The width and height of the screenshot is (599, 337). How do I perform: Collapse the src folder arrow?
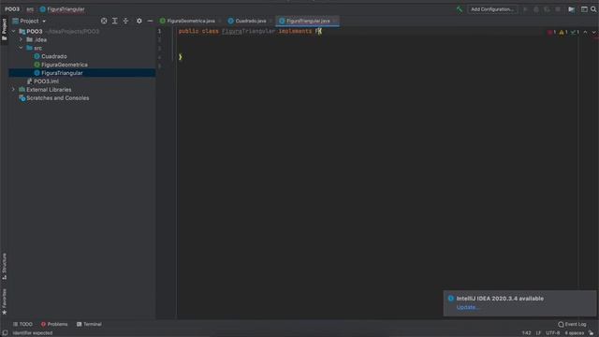click(x=21, y=48)
